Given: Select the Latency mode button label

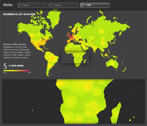Looking at the screenshot, I should 57,5.
